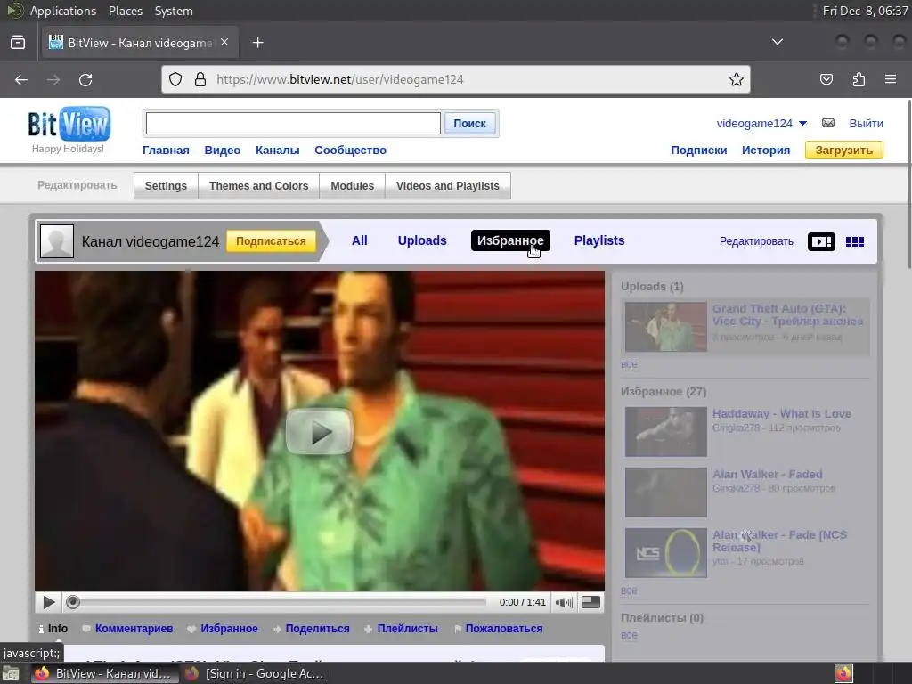Open the Pocket save icon
The width and height of the screenshot is (912, 684).
826,79
